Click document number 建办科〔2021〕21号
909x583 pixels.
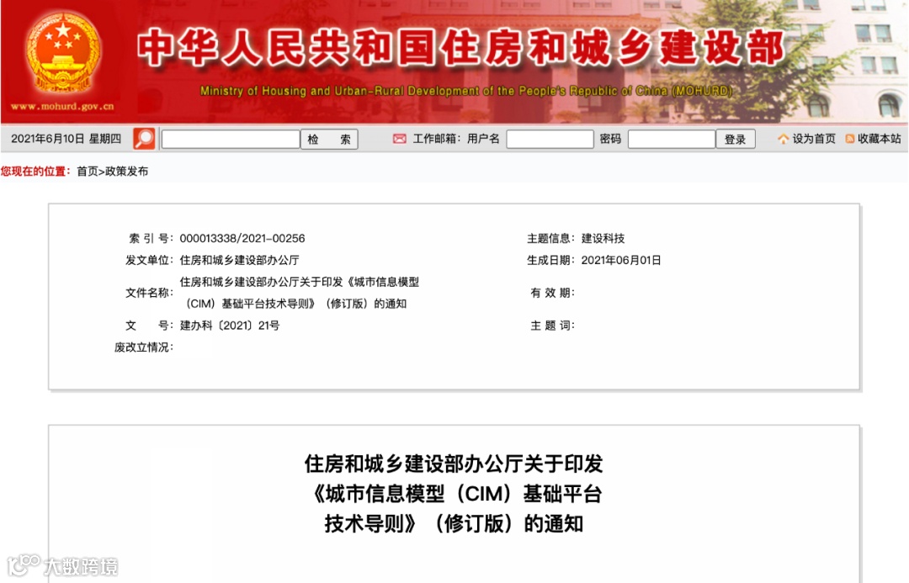click(230, 326)
